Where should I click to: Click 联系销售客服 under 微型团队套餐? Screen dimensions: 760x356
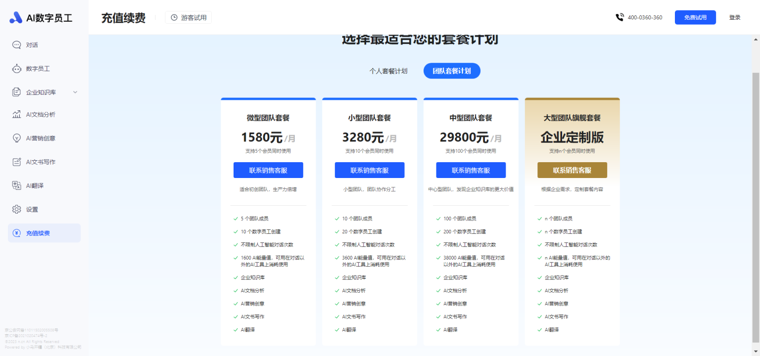pos(268,170)
